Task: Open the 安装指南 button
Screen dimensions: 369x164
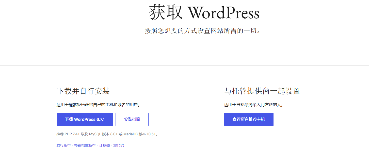Action: point(132,119)
